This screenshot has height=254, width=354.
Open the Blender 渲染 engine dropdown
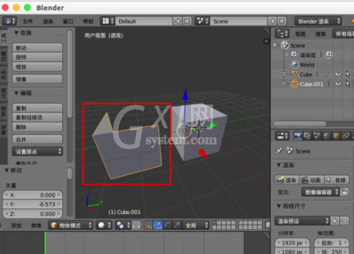pos(319,21)
